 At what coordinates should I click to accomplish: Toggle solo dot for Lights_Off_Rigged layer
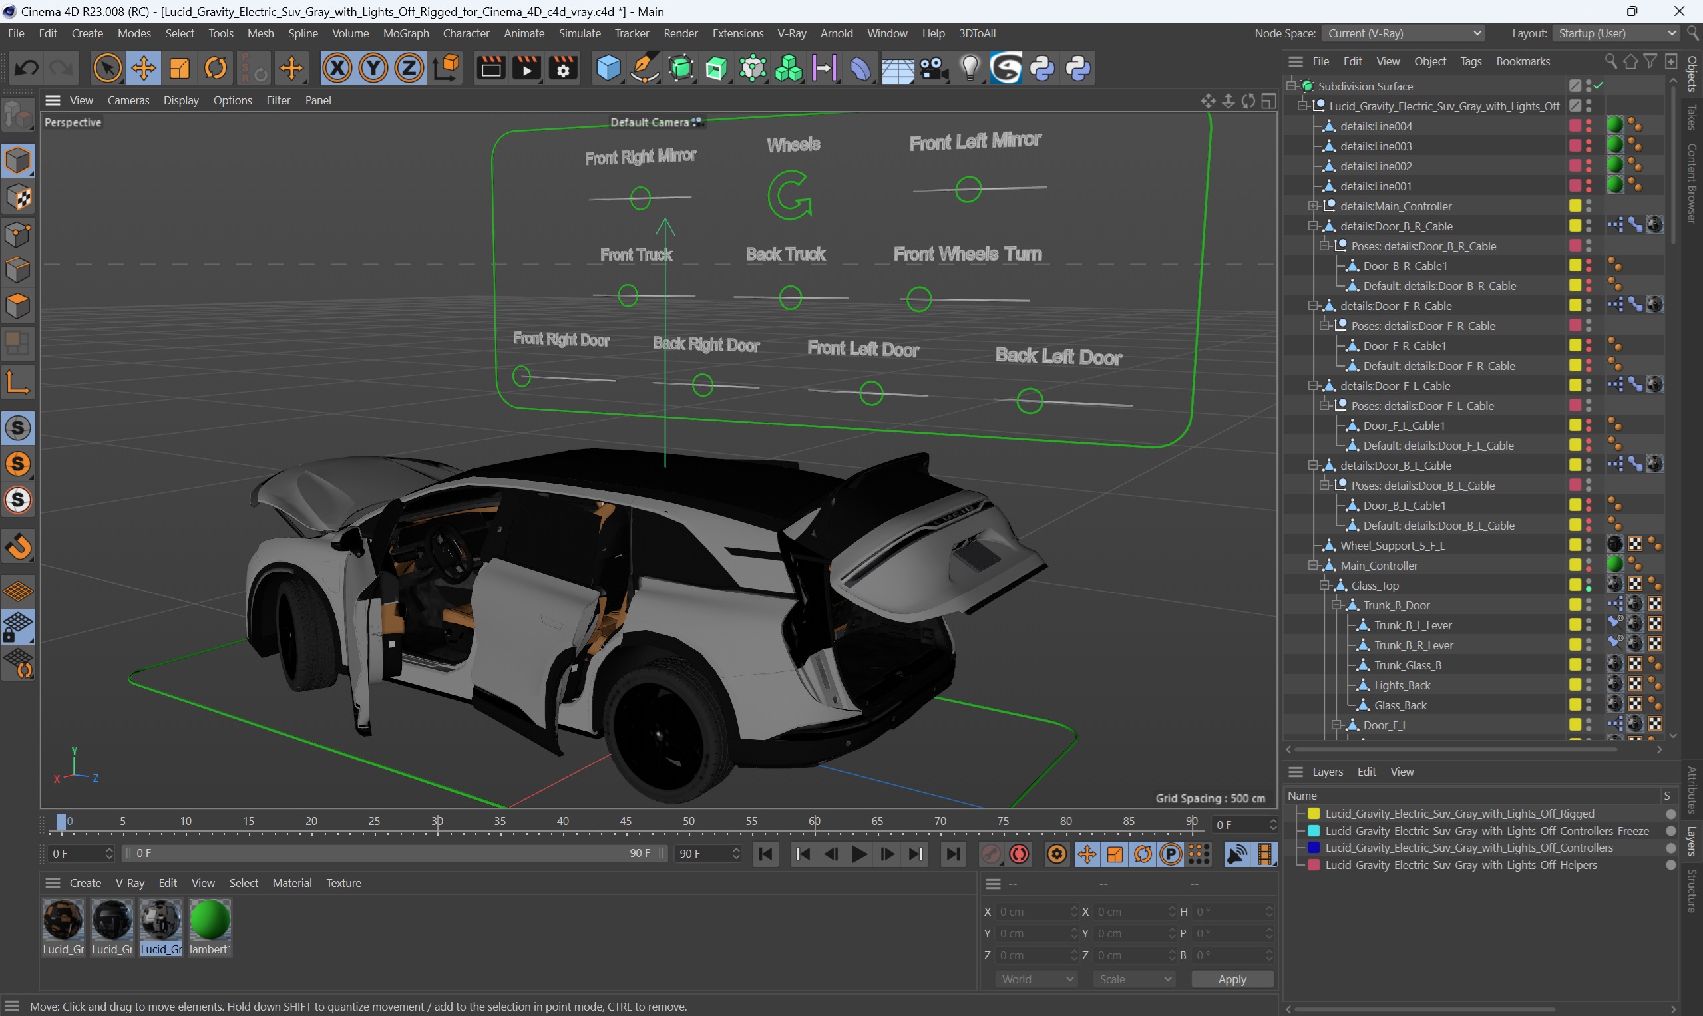click(x=1670, y=814)
